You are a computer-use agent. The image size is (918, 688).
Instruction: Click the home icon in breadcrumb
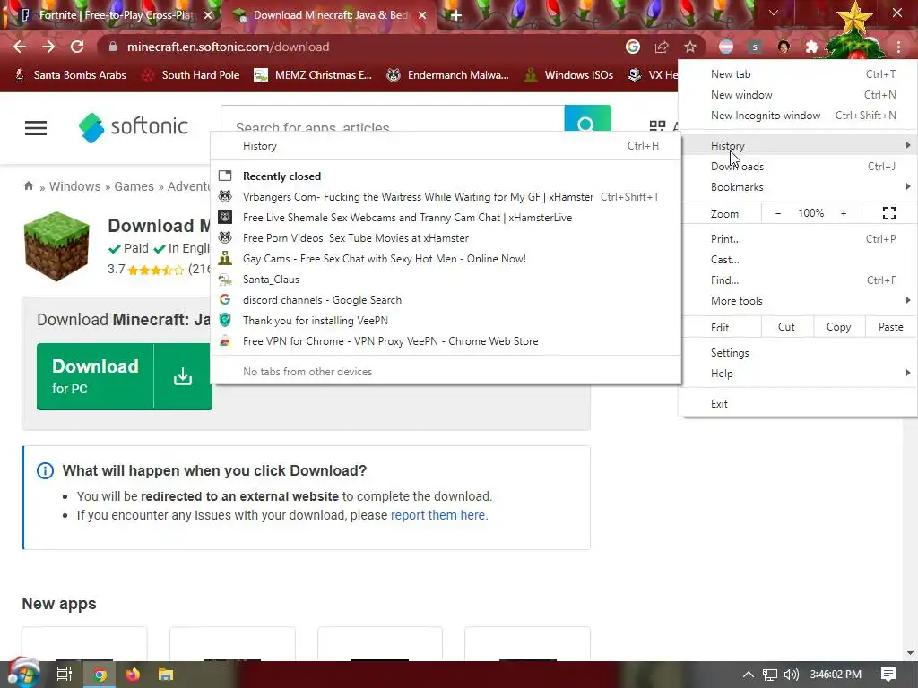[x=28, y=186]
